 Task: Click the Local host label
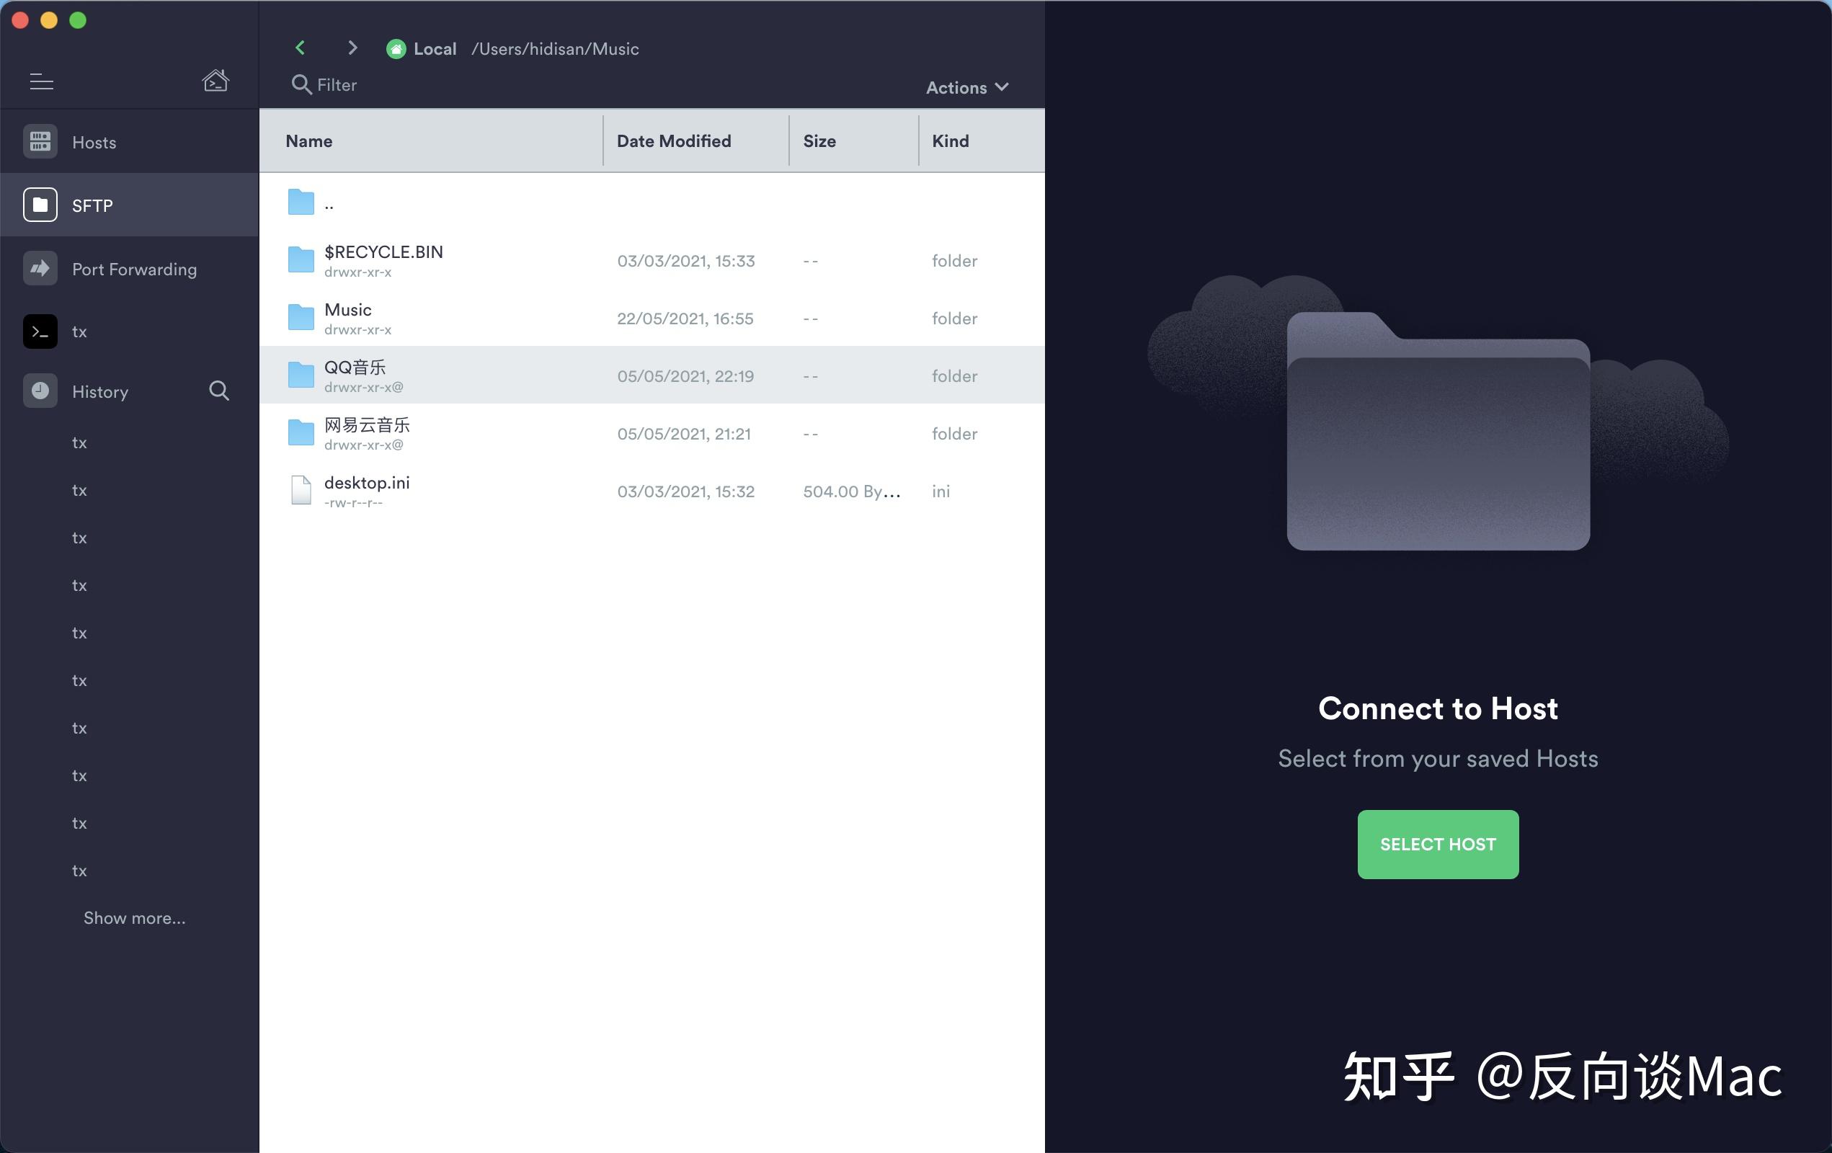[435, 49]
